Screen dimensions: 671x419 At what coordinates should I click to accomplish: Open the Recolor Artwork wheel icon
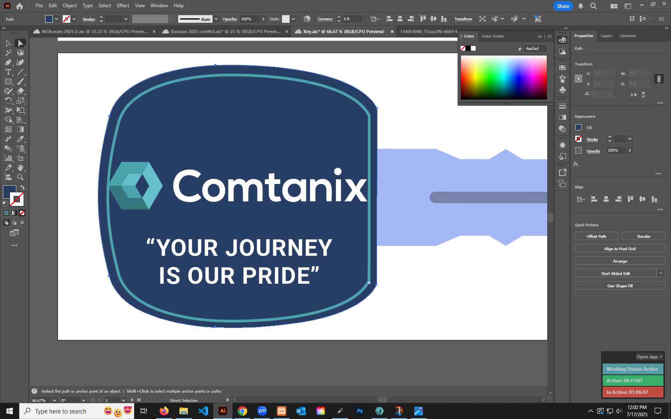[x=307, y=19]
